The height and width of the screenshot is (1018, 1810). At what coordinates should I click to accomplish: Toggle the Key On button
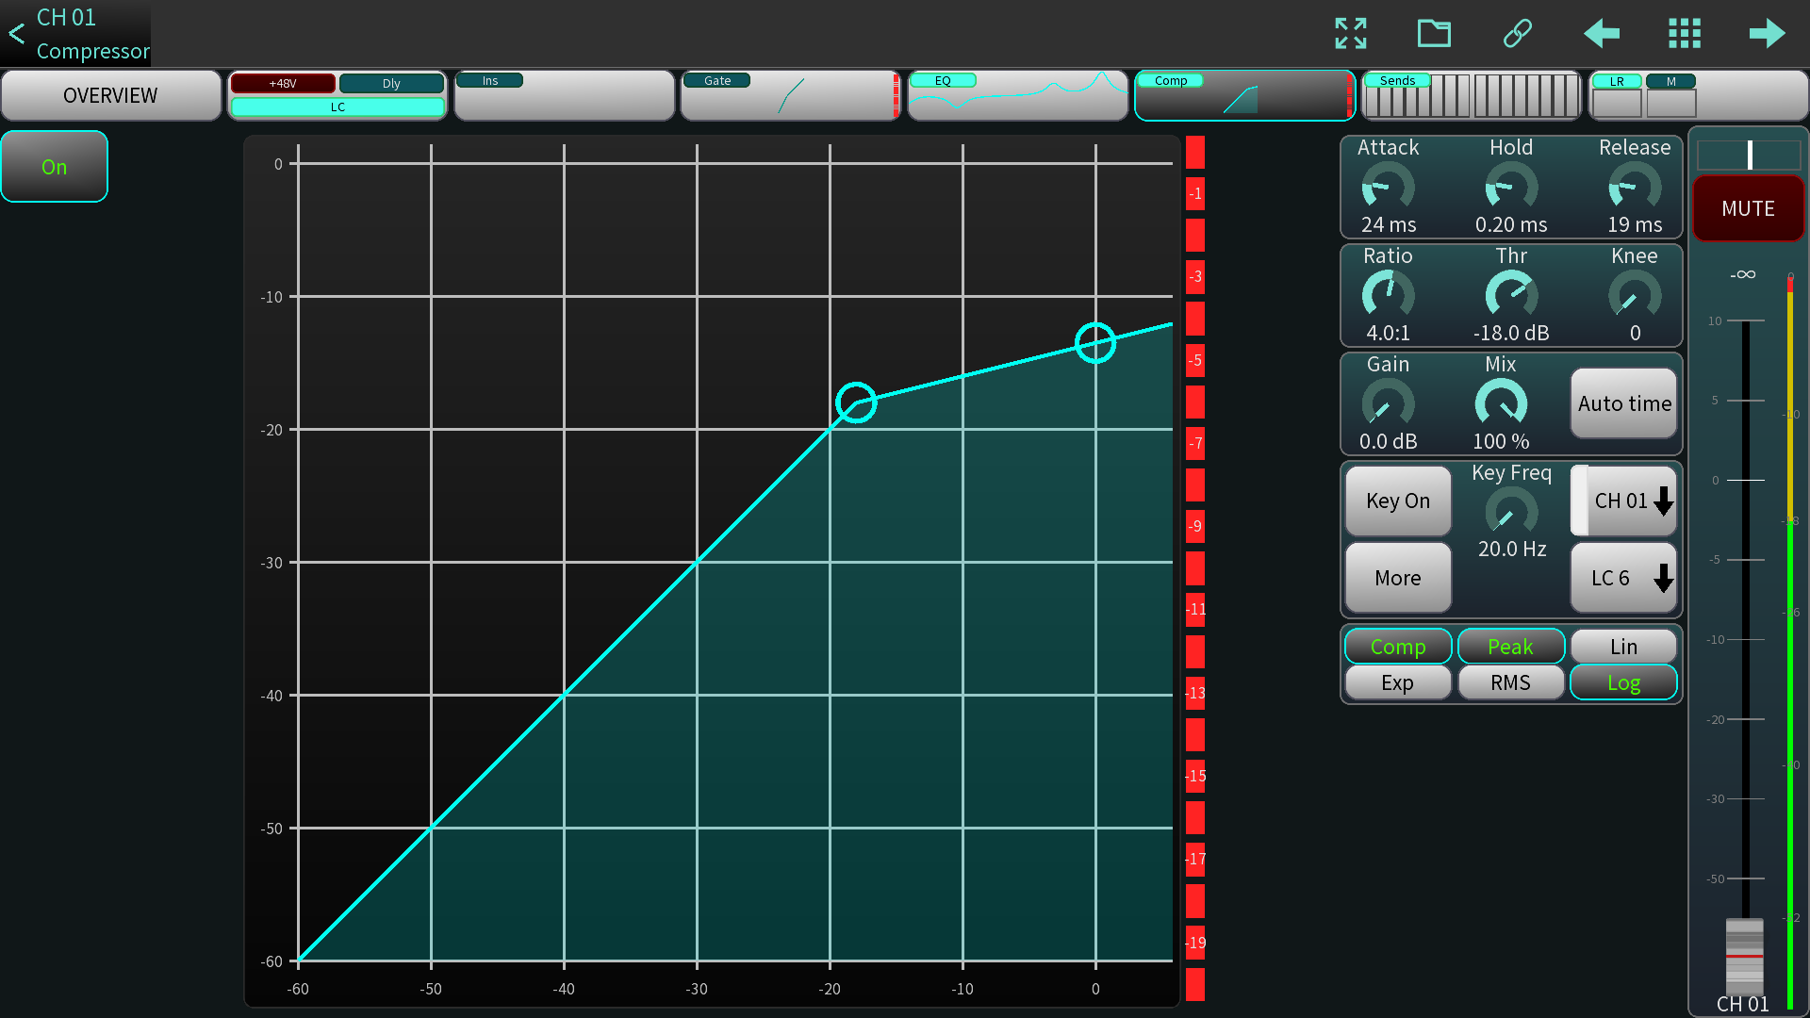point(1398,501)
